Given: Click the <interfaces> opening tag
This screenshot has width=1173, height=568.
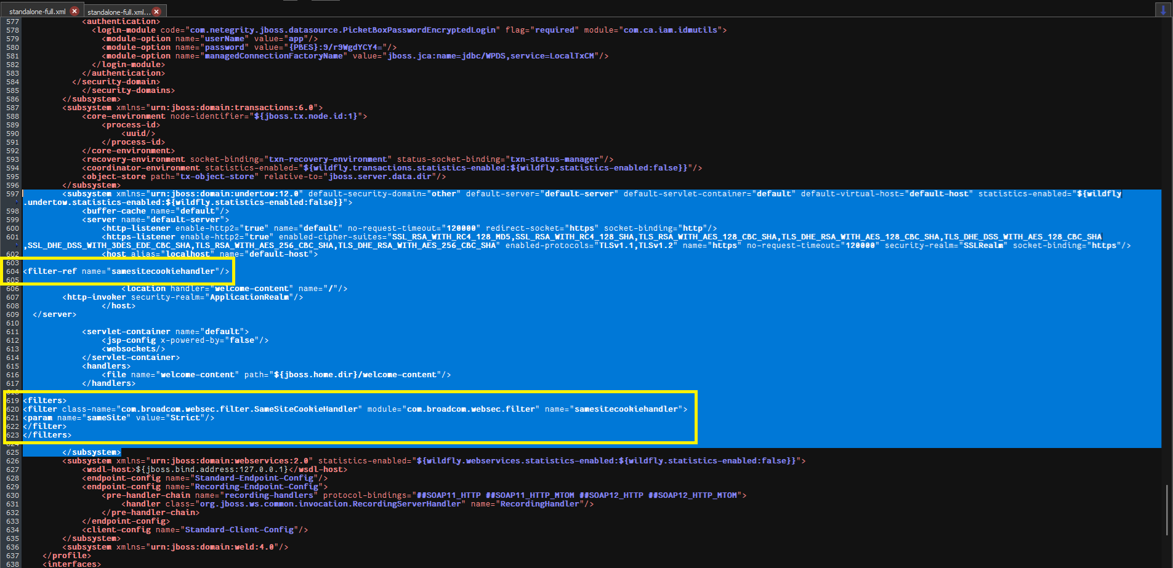Looking at the screenshot, I should [72, 564].
